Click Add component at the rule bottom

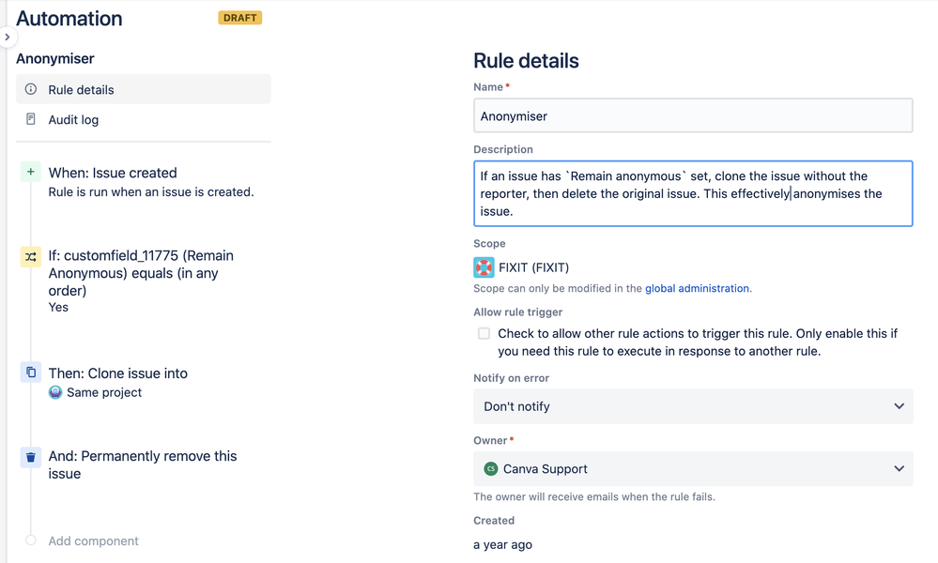tap(93, 540)
